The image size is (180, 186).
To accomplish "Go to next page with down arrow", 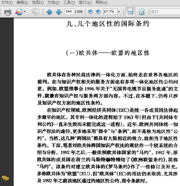I will [58, 12].
